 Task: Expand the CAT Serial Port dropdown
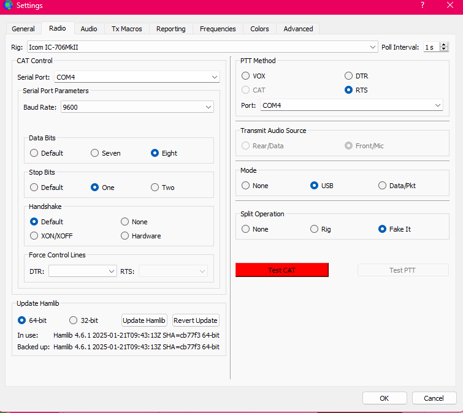137,77
